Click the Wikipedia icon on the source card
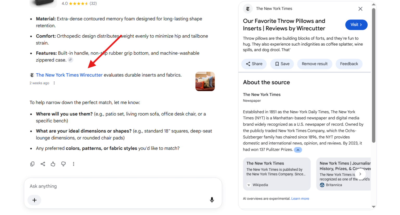Viewport: 400px width, 215px height. [249, 185]
